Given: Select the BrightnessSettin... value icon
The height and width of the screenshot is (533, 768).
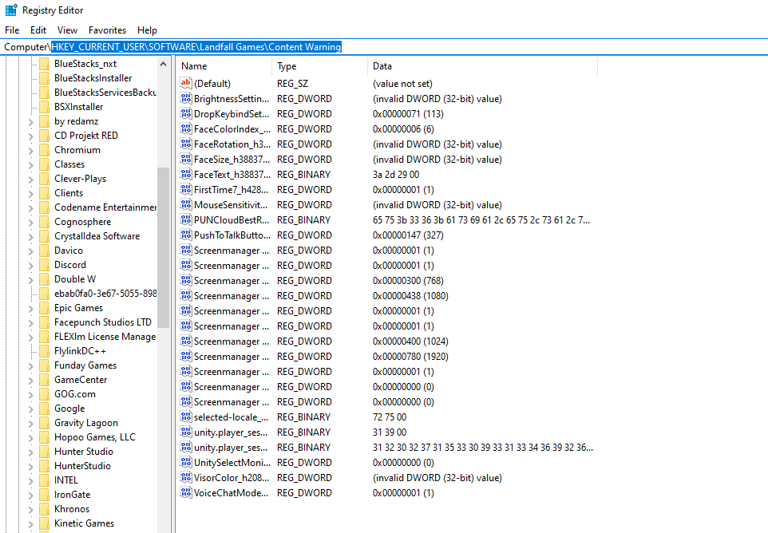Looking at the screenshot, I should point(186,98).
